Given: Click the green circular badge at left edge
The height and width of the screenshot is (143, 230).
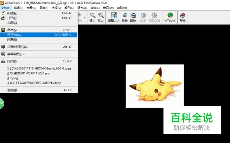Looking at the screenshot, I should [1, 103].
